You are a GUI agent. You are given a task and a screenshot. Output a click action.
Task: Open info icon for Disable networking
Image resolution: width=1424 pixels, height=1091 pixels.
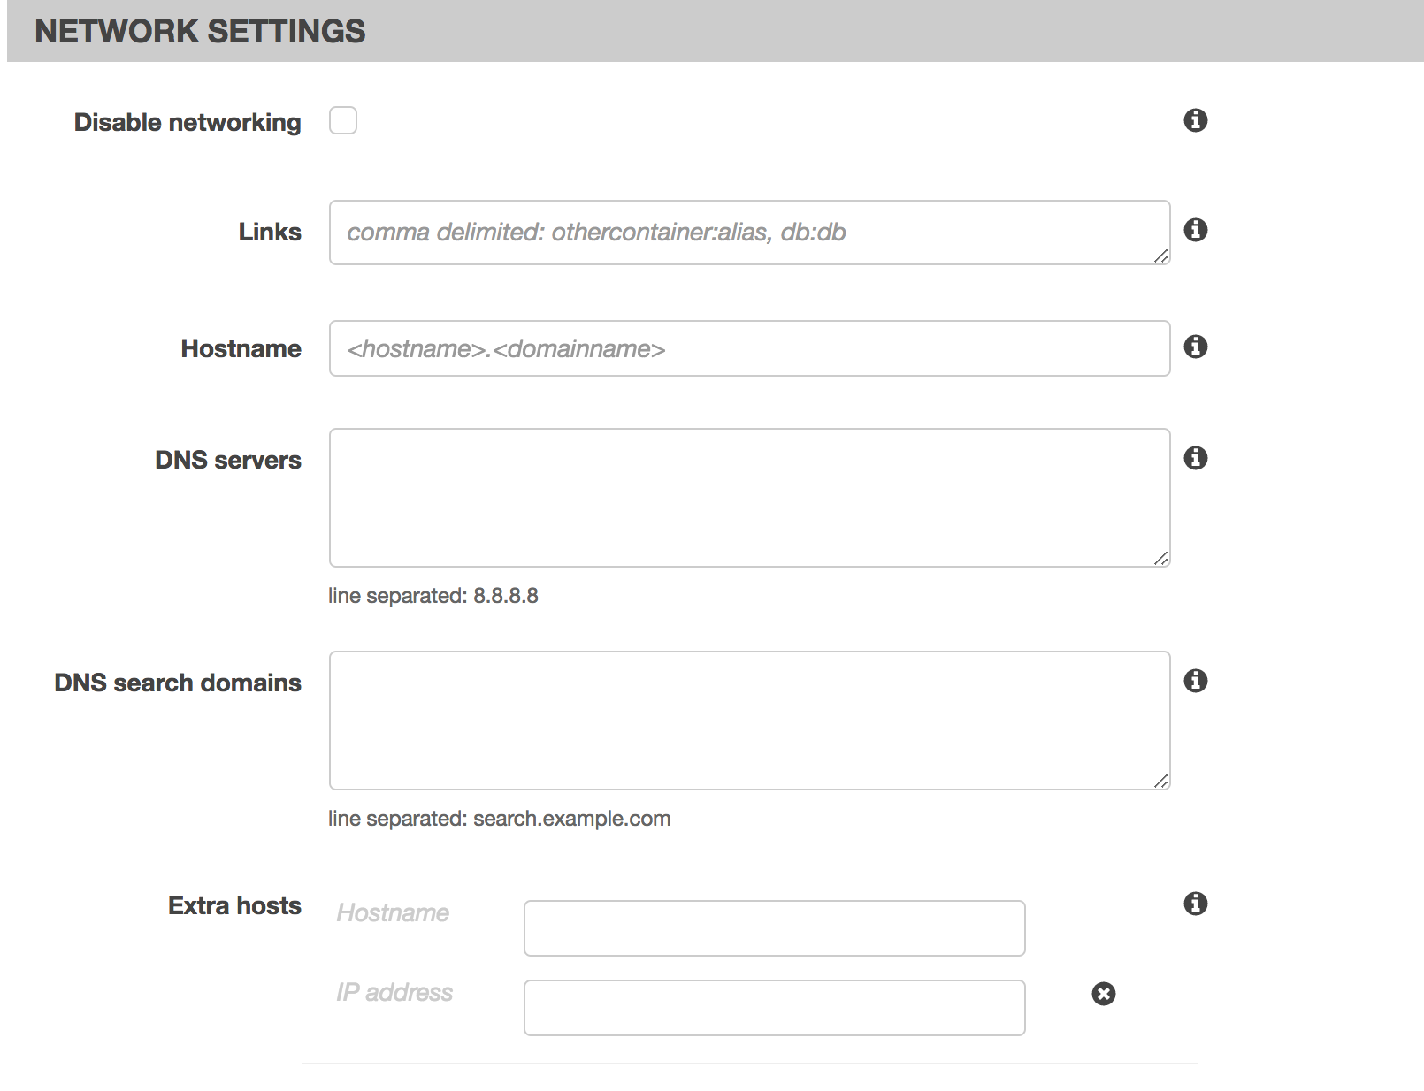[x=1196, y=120]
